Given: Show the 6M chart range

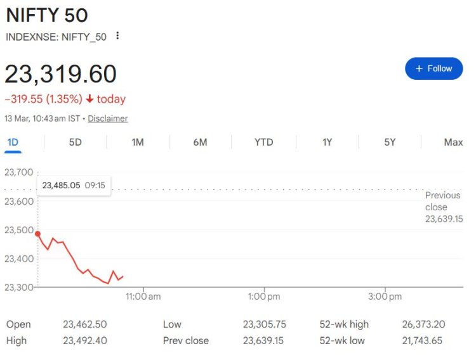Looking at the screenshot, I should coord(200,142).
